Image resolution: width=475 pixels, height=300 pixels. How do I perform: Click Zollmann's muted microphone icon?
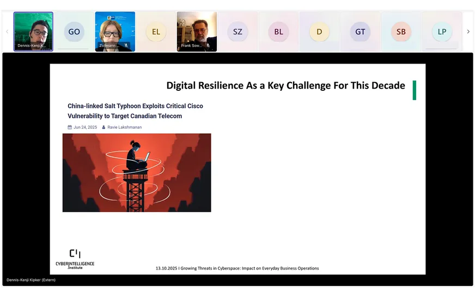(126, 46)
